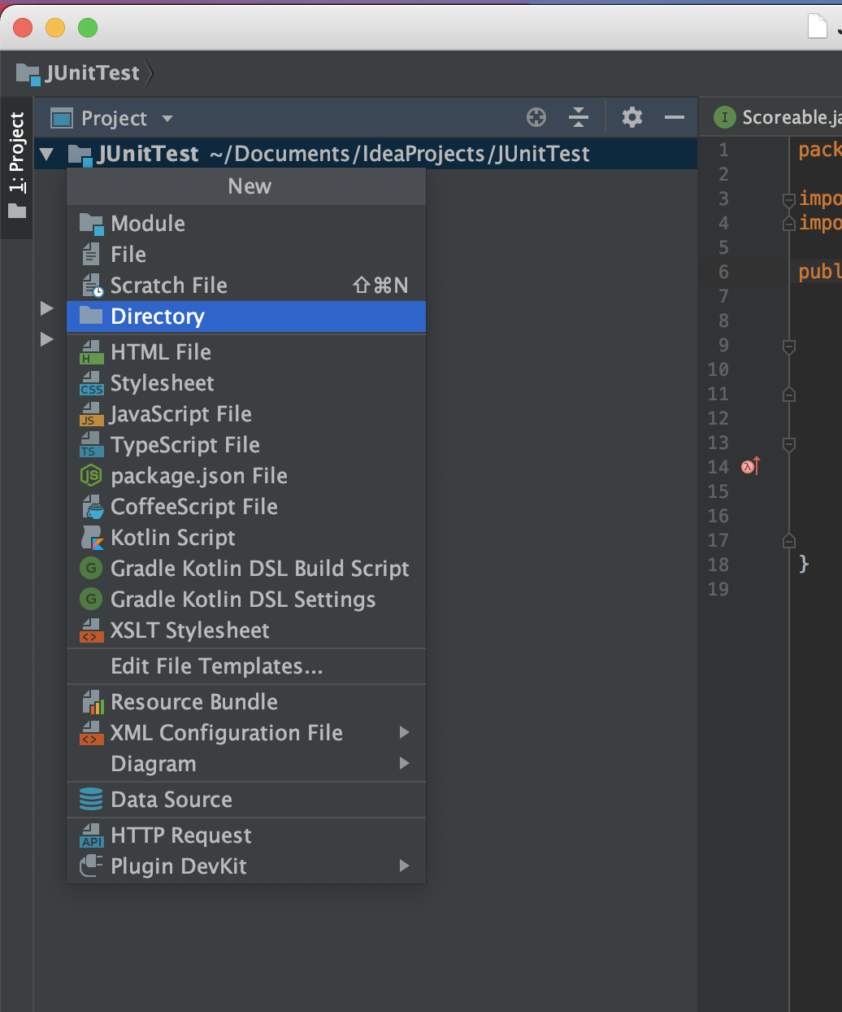Expand the first collapsed tree node
The image size is (842, 1012).
47,308
